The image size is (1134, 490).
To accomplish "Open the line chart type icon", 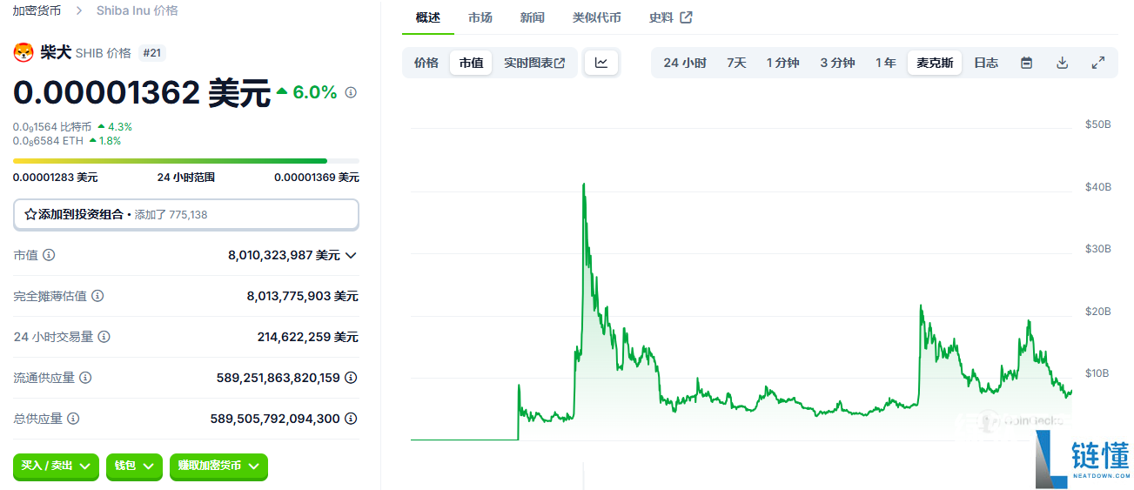I will point(601,63).
